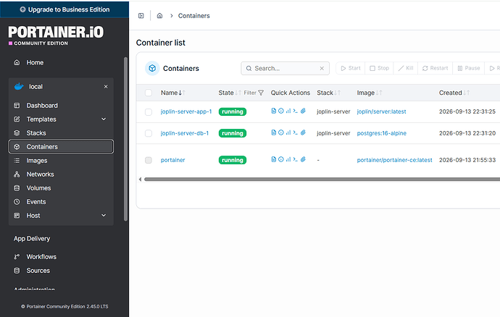
Task: Click the Pause button in toolbar
Action: point(468,68)
